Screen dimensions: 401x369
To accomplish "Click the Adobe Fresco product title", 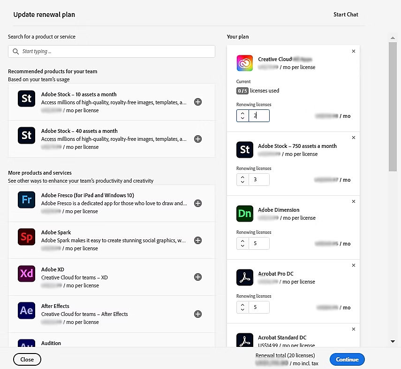I will [x=87, y=195].
